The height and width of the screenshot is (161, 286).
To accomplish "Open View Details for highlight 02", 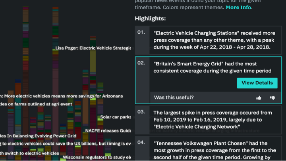I will pos(257,83).
